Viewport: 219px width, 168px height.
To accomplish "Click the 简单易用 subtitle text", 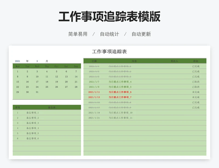I will coord(78,34).
